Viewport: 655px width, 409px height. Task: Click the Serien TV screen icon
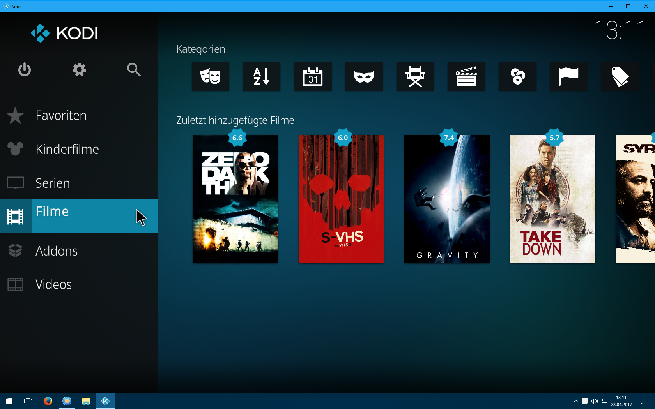click(15, 183)
